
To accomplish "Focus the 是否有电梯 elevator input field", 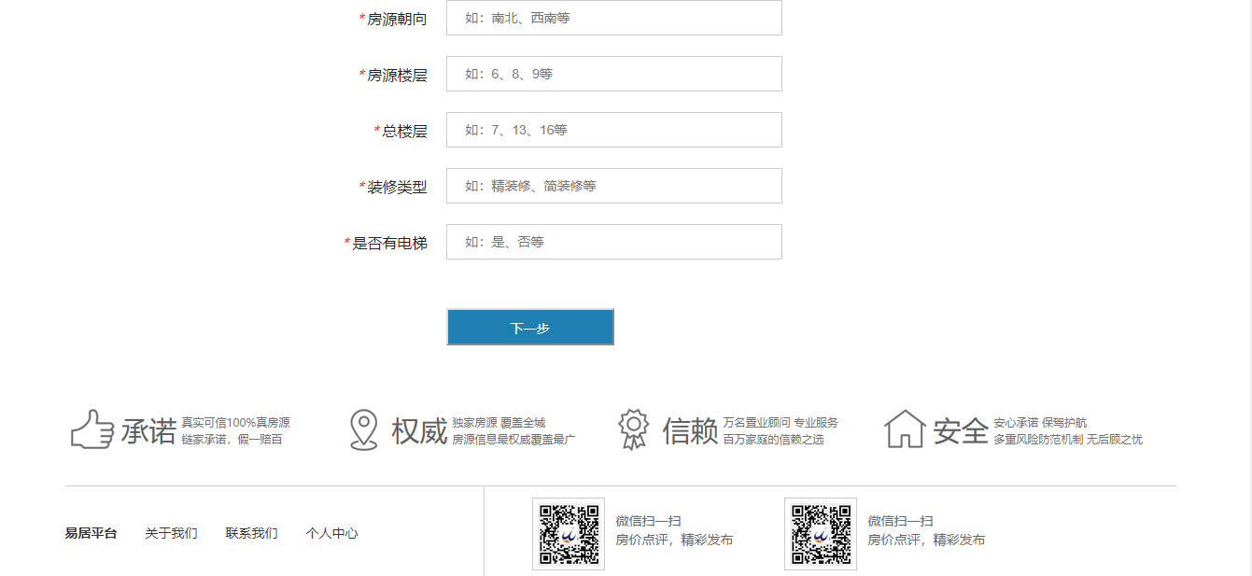I will pos(613,242).
